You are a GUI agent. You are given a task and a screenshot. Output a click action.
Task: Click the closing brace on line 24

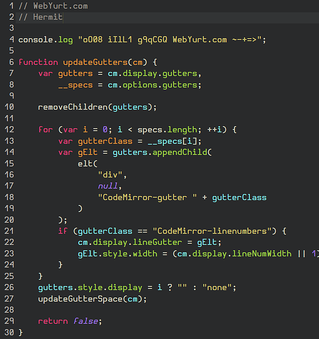(x=60, y=265)
